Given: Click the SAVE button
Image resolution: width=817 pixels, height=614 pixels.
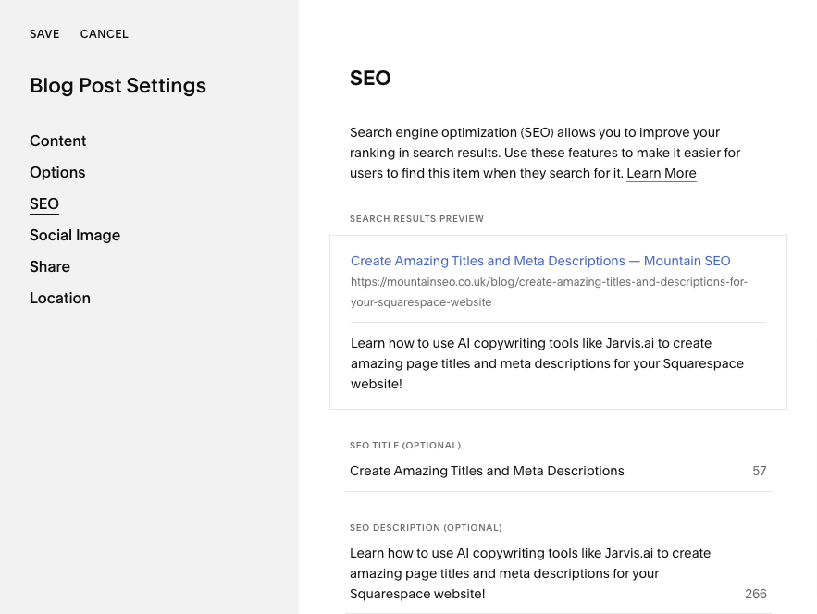Looking at the screenshot, I should (44, 34).
